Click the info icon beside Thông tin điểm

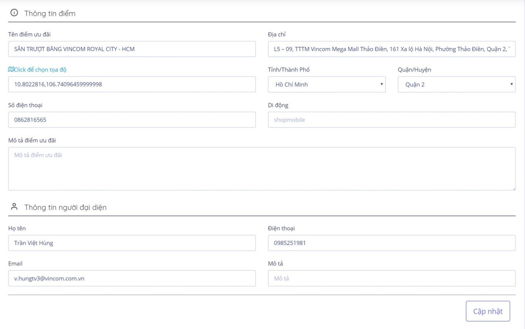point(14,13)
